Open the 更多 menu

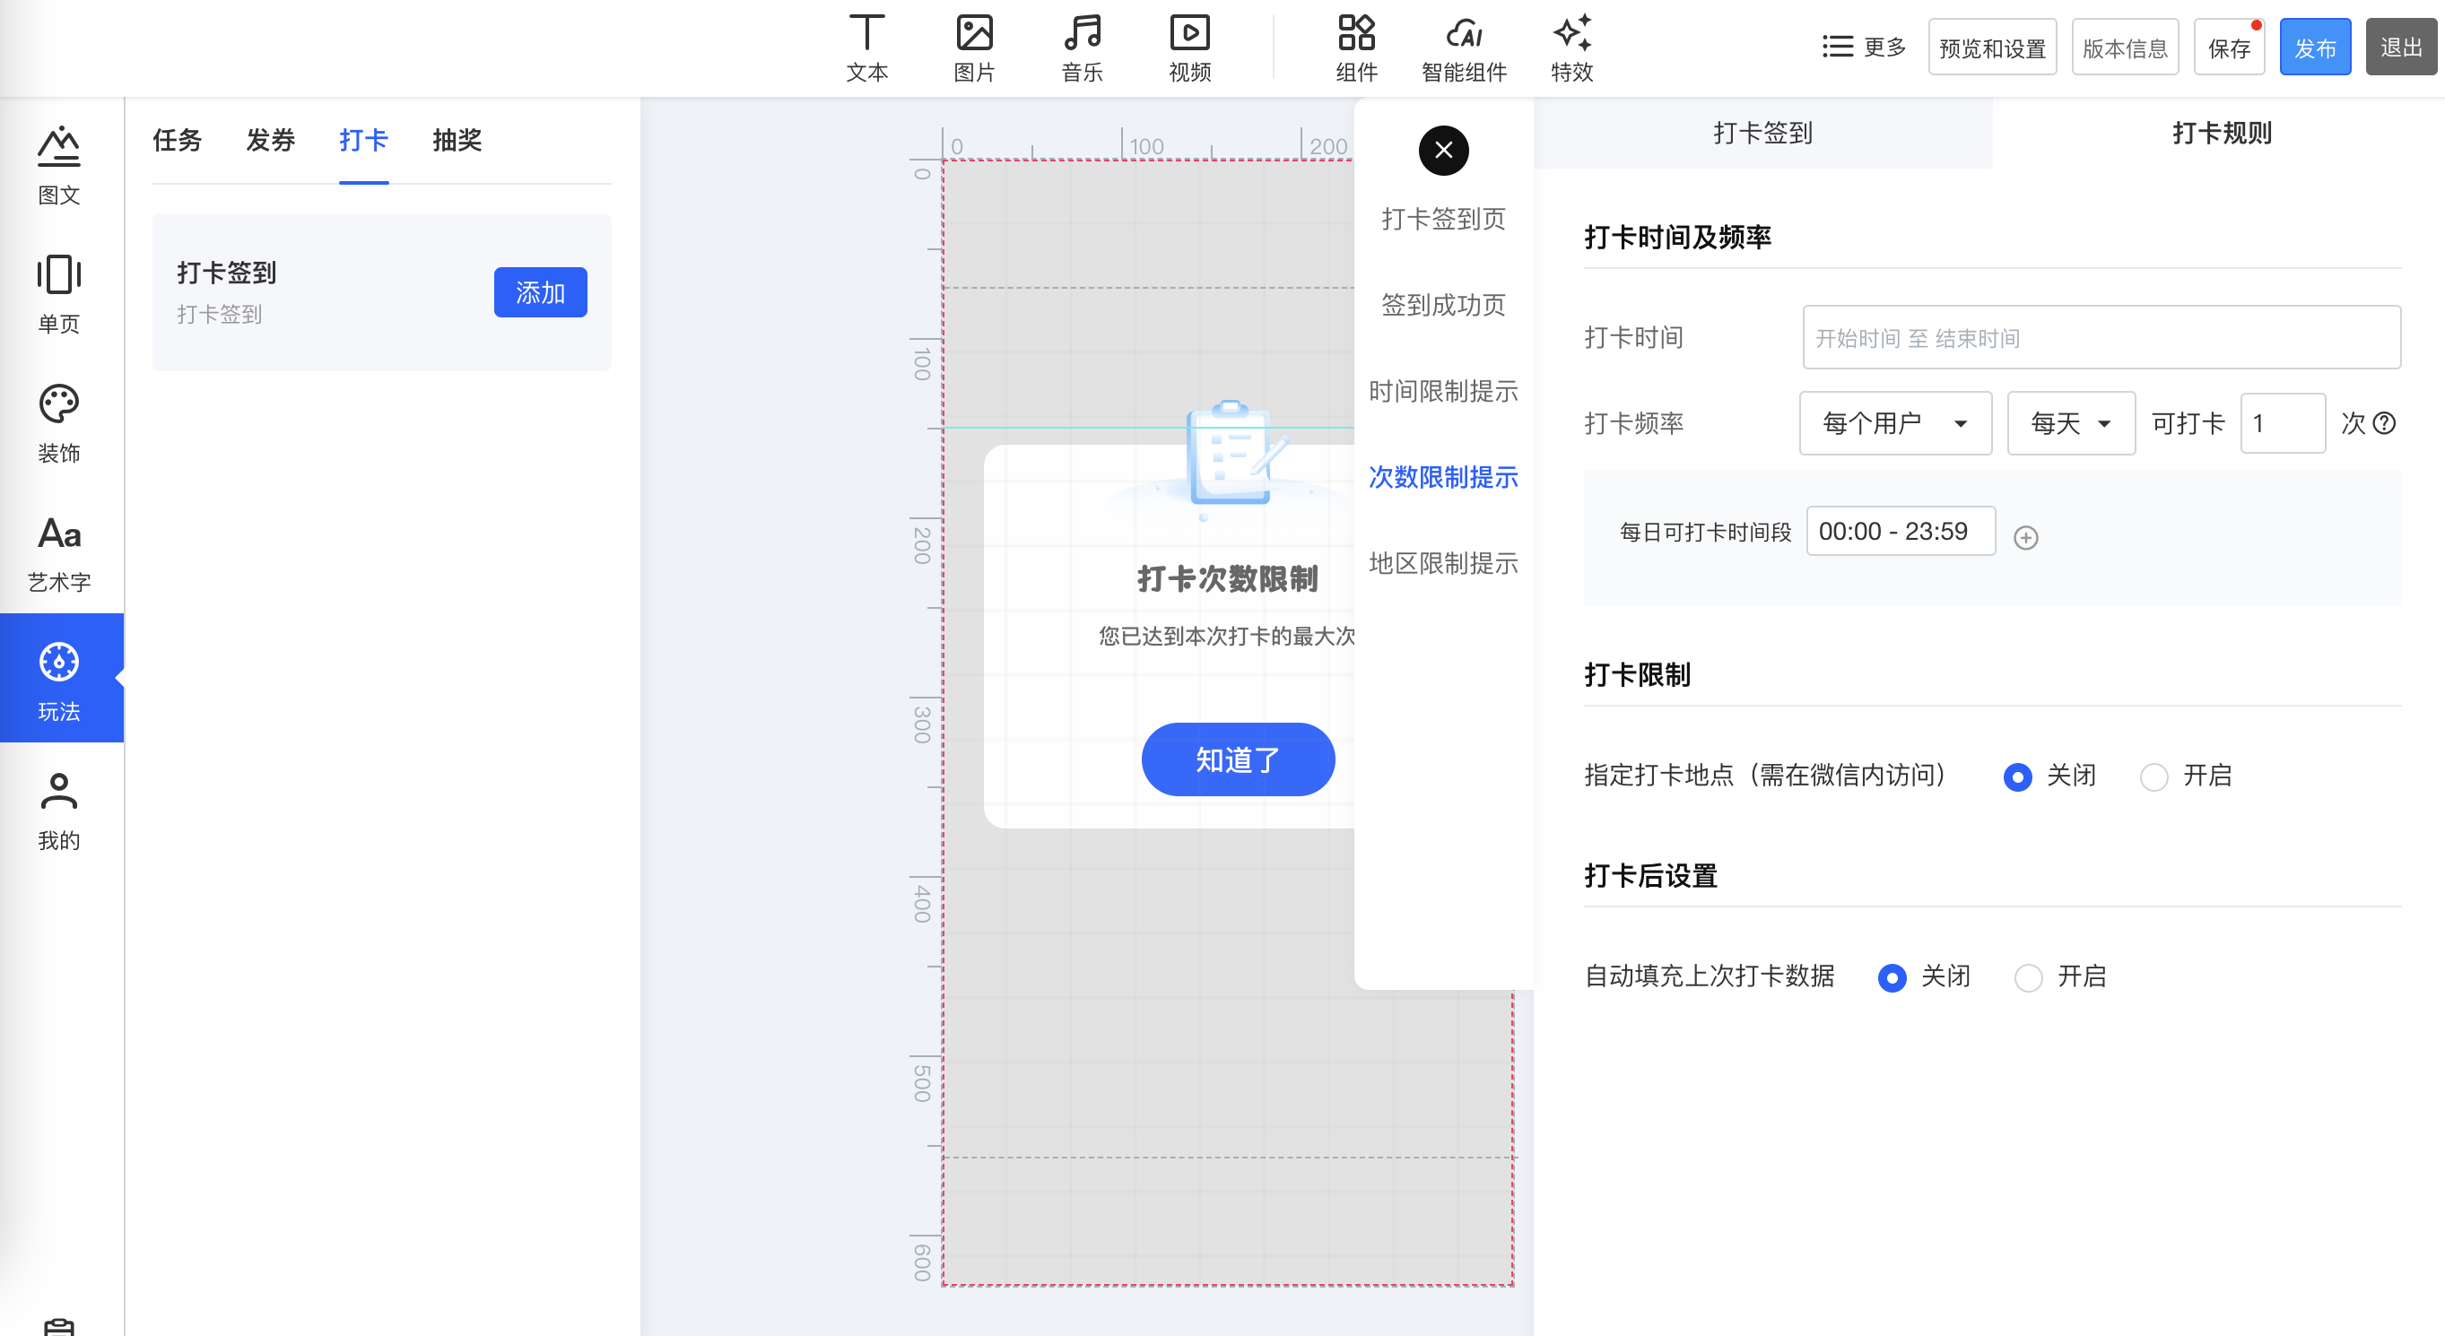[1863, 47]
